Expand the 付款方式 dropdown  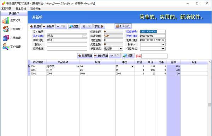[x=163, y=49]
